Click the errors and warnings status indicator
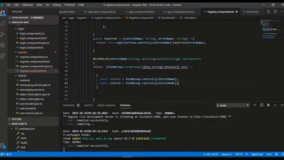Viewport: 284px width, 160px height. (6, 154)
